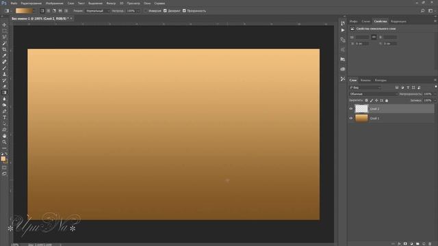Select the Blur tool
Viewport: 438px width, 246px height.
pos(4,98)
